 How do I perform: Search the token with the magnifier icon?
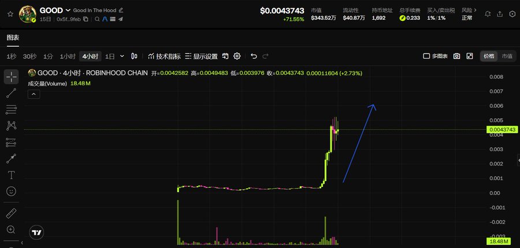[97, 19]
